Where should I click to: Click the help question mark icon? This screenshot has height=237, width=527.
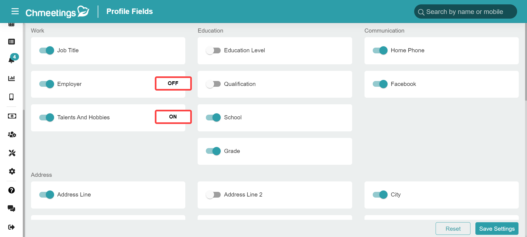12,190
